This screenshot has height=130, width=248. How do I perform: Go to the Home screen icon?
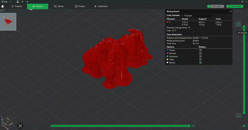[3, 7]
